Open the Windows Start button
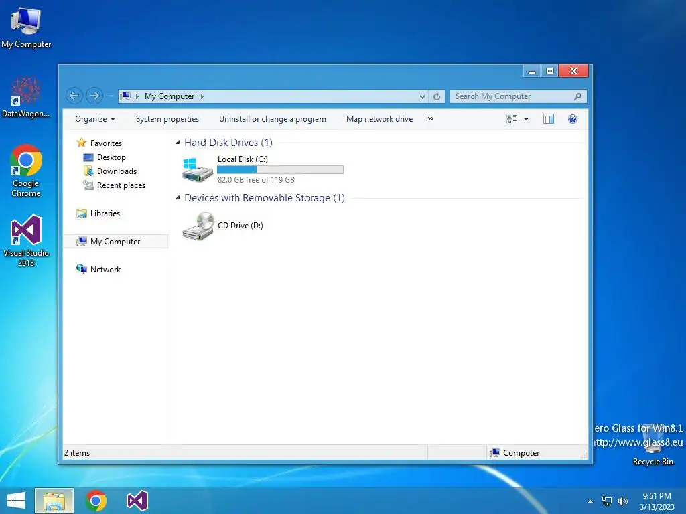This screenshot has width=686, height=514. point(16,501)
